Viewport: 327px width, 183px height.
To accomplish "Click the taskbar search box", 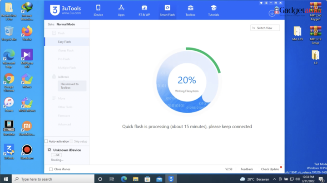I will [x=53, y=179].
